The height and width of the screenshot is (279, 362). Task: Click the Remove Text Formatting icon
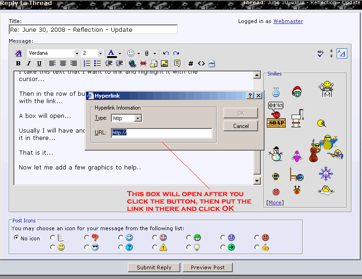coord(18,53)
